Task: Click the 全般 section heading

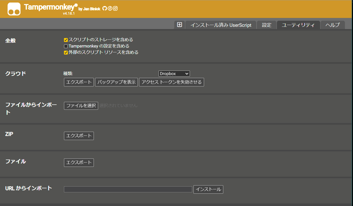Action: pos(11,41)
